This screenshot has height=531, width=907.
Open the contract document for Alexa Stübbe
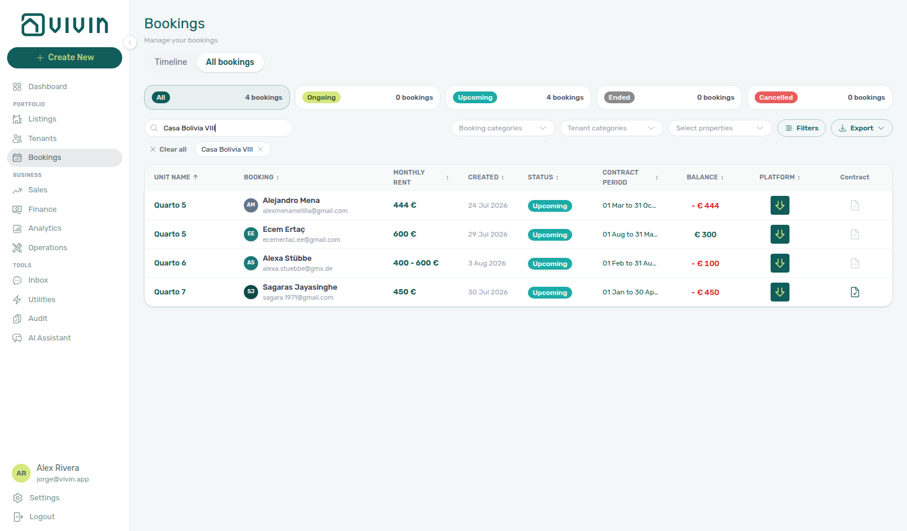(855, 263)
